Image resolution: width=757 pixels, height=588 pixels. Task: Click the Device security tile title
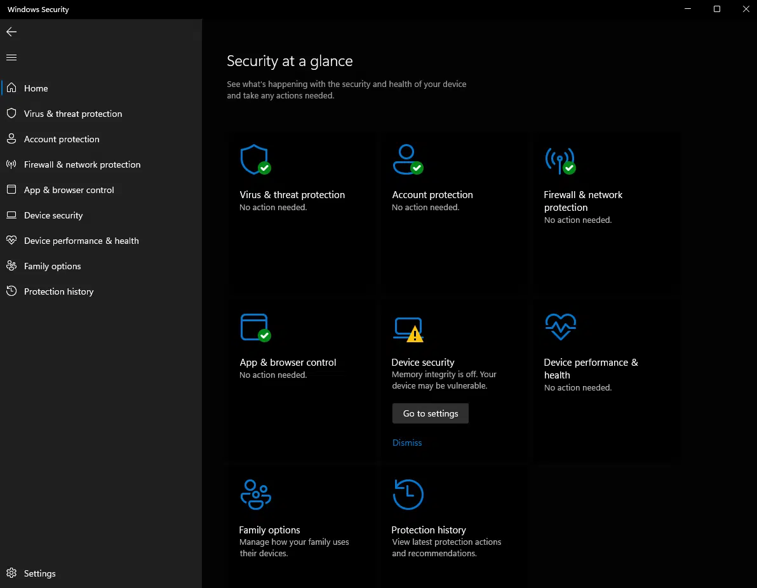[422, 362]
